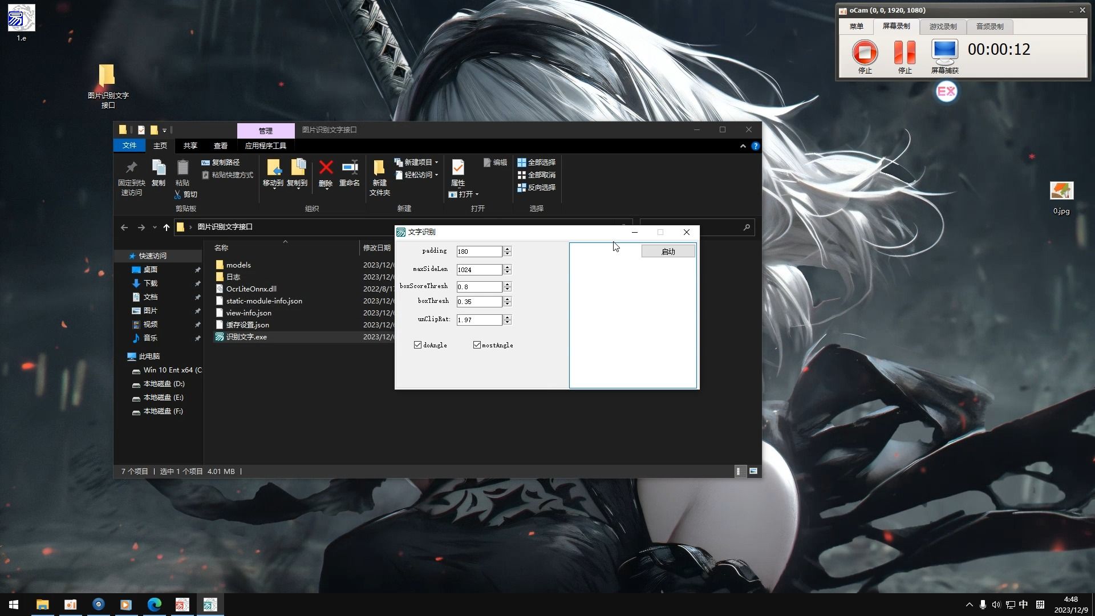Click the Properties checkmark icon
Screen dimensions: 1095x616
[x=458, y=167]
